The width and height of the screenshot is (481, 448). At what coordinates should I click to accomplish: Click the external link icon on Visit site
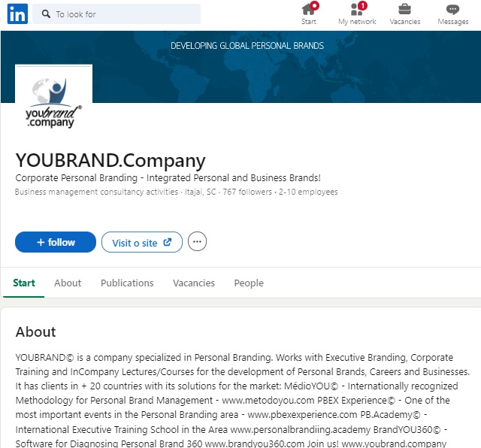coord(167,242)
